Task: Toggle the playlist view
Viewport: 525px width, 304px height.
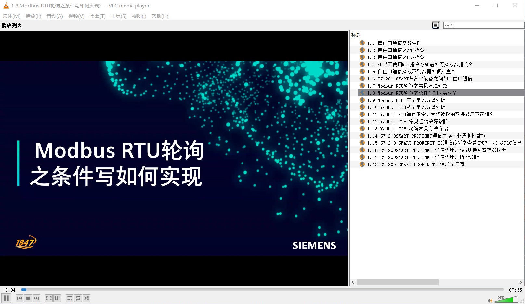Action: [70, 298]
